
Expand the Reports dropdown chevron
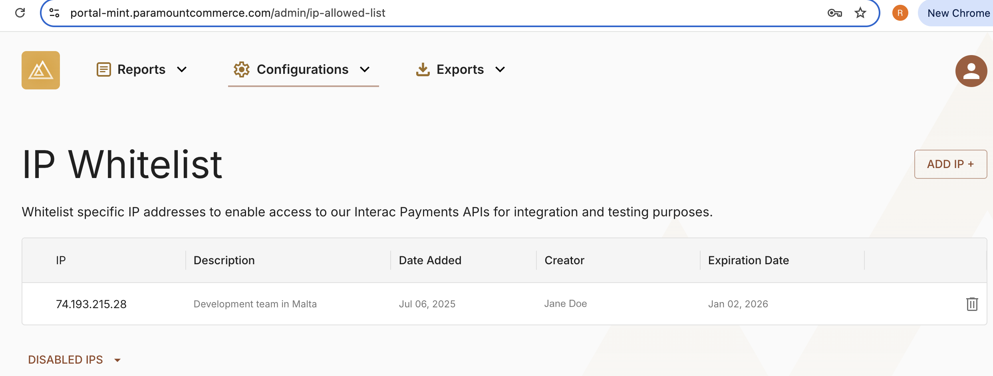[182, 69]
